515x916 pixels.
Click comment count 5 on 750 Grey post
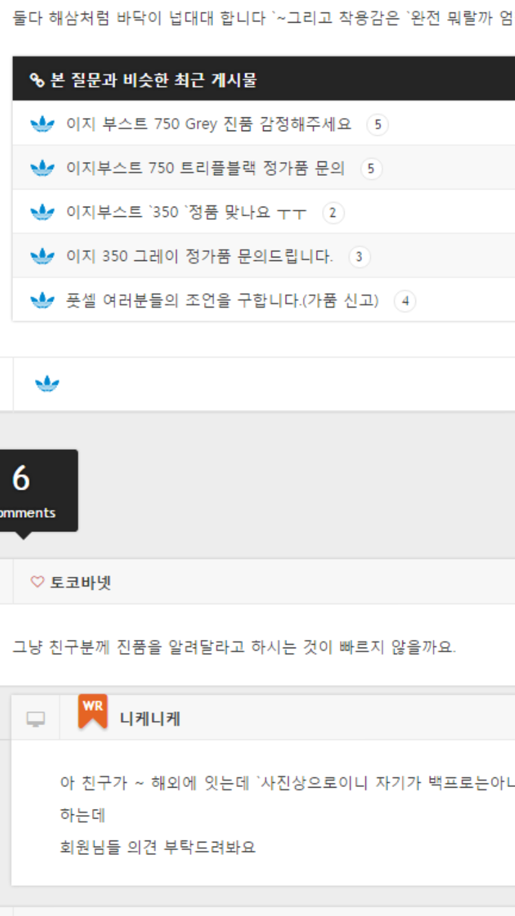pos(378,125)
